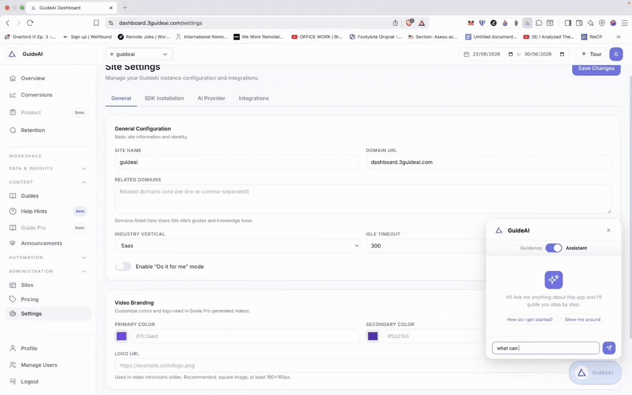The width and height of the screenshot is (632, 395).
Task: Click the Related Domains textarea
Action: pyautogui.click(x=363, y=199)
